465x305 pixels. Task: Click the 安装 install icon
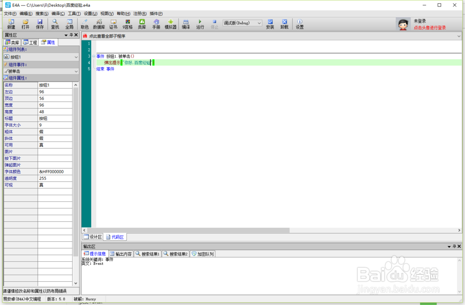coord(270,24)
